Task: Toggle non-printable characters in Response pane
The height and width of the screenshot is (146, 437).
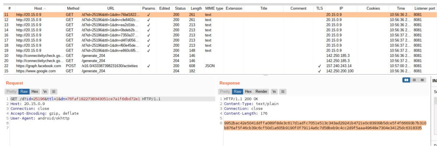Action: [x=274, y=92]
